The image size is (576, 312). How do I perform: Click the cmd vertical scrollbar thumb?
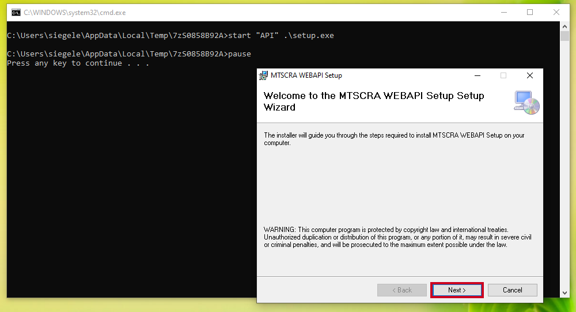(x=564, y=36)
